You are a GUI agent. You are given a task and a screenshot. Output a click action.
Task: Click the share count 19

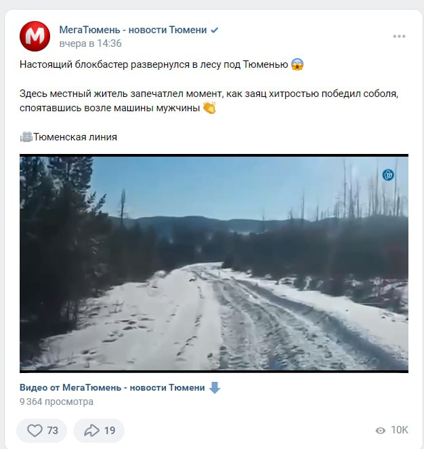[x=110, y=431]
